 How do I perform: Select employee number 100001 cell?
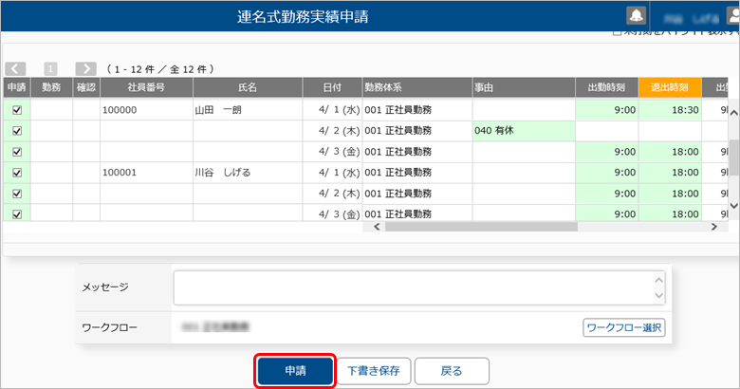pyautogui.click(x=146, y=173)
